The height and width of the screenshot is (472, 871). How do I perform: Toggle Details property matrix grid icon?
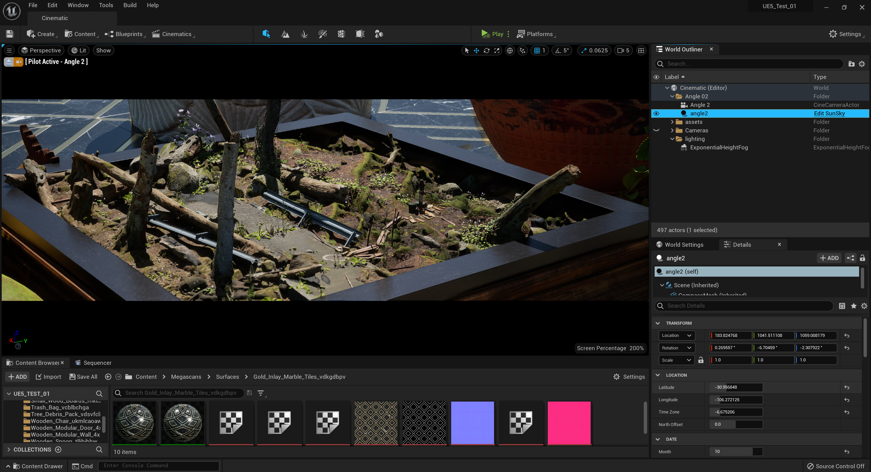[x=842, y=306]
